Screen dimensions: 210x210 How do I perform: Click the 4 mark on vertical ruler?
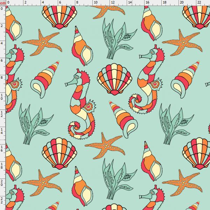click(x=2, y=43)
